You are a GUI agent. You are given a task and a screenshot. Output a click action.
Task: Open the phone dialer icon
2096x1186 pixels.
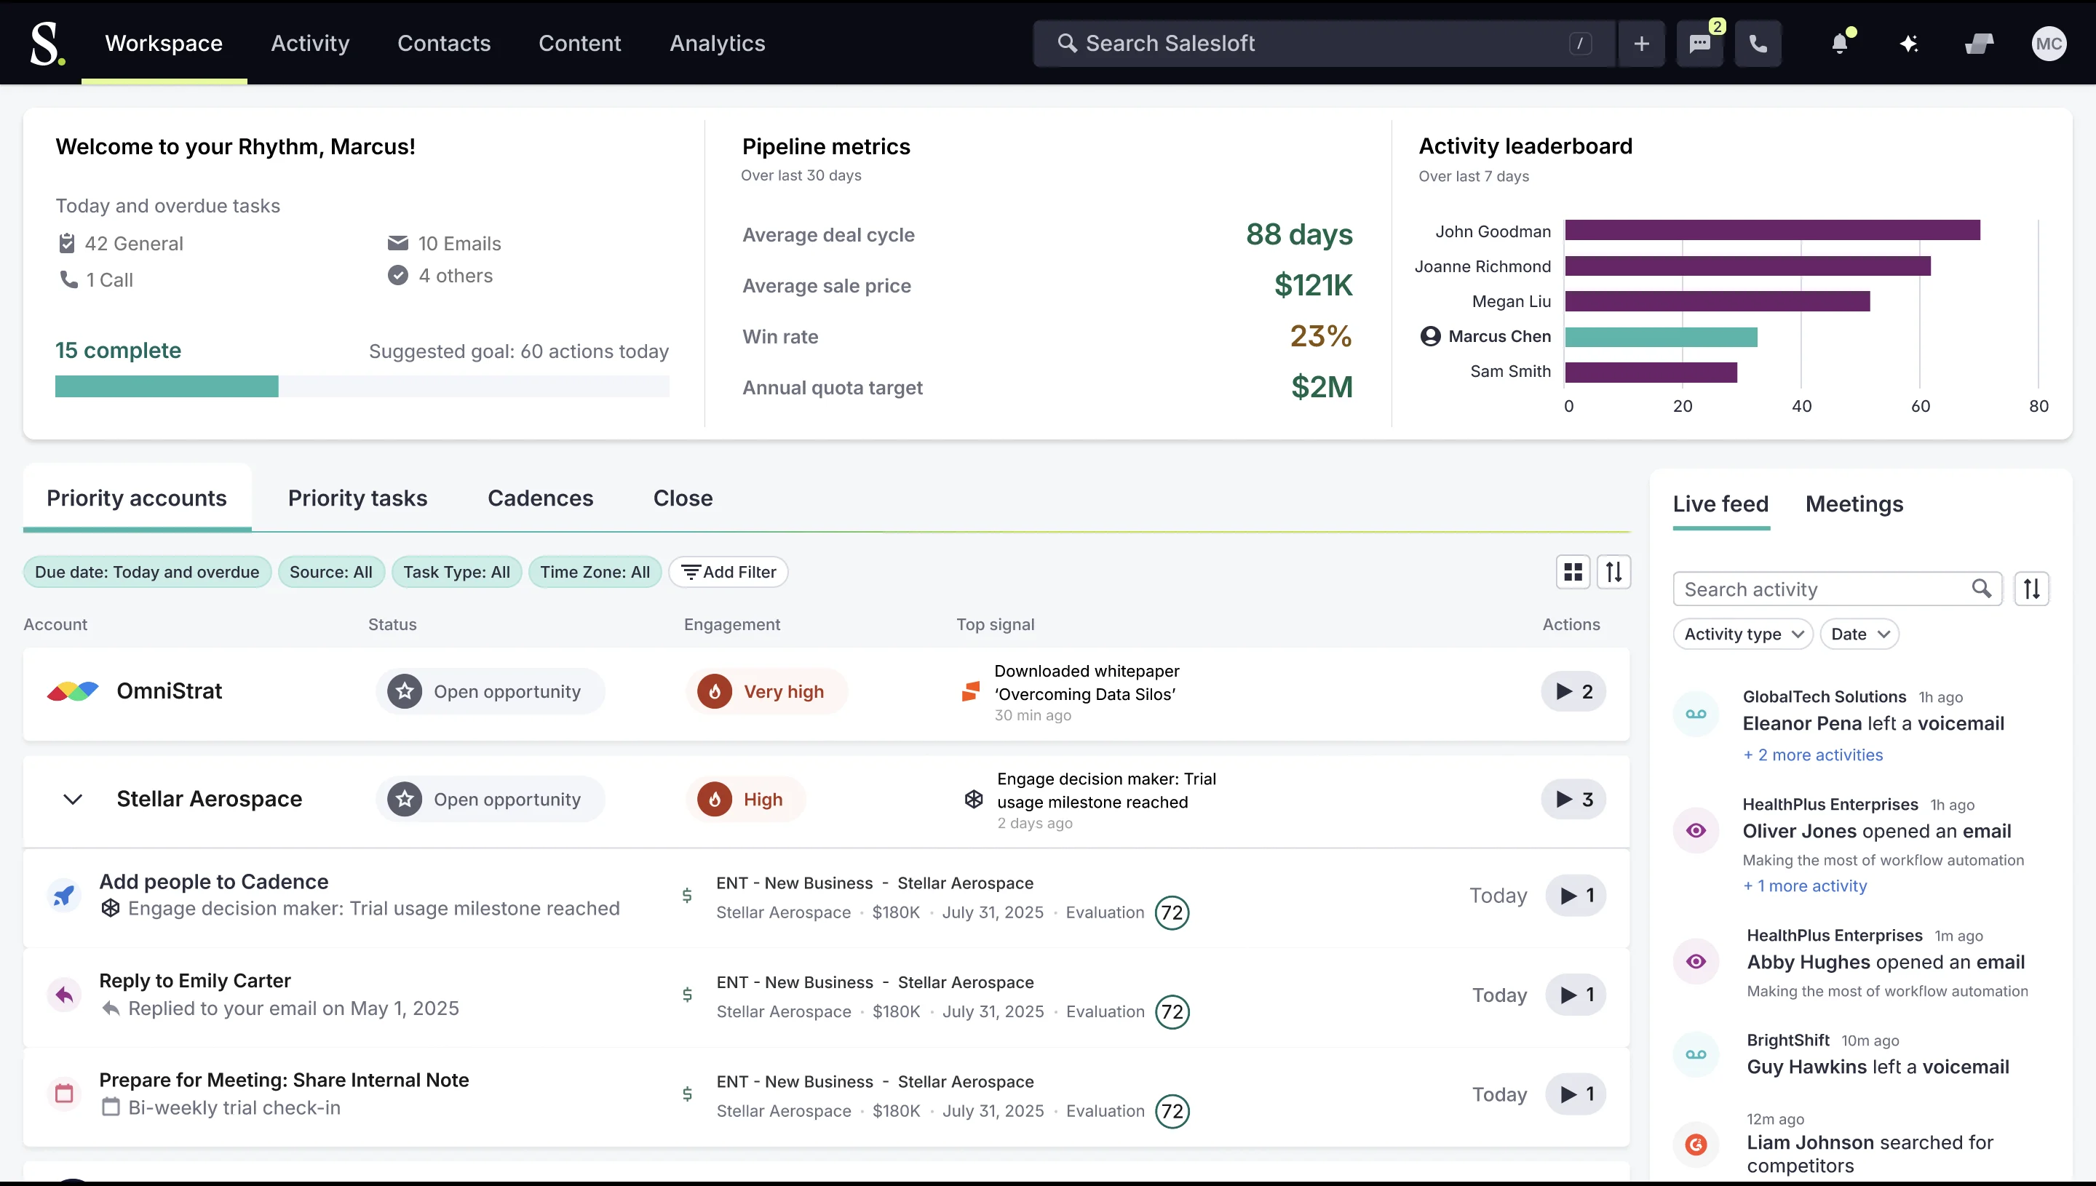(1758, 43)
